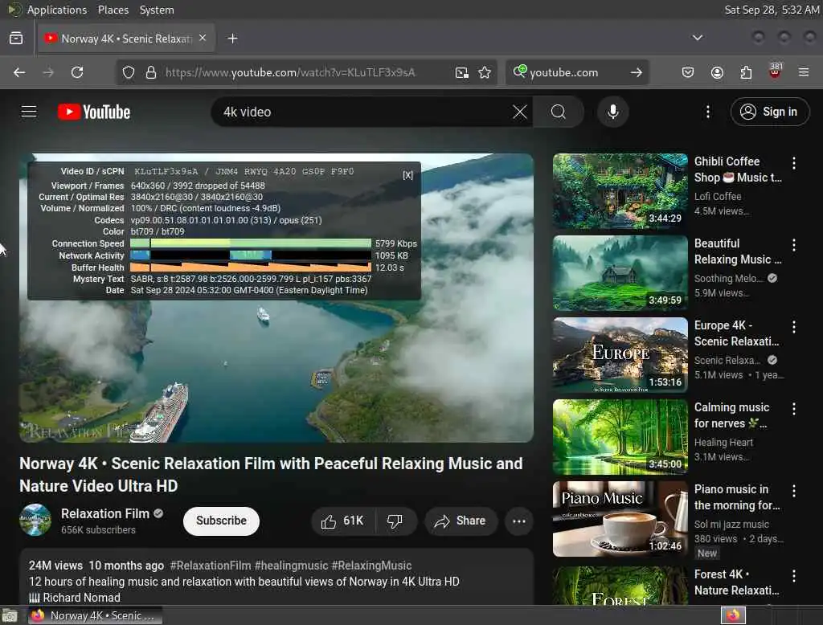Screen dimensions: 823x625
Task: Open Firefox View tab overview
Action: pyautogui.click(x=16, y=39)
